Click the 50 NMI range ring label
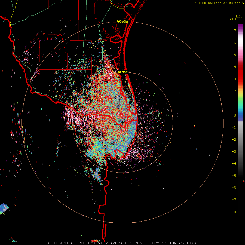Screen dimensions: 245x245 [122, 72]
